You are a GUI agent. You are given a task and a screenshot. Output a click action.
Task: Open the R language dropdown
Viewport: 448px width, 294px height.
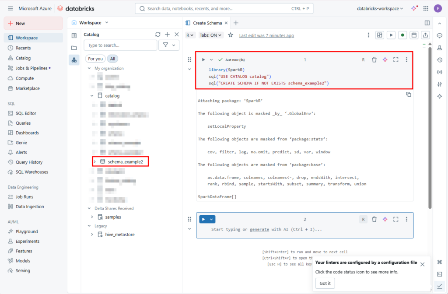190,35
